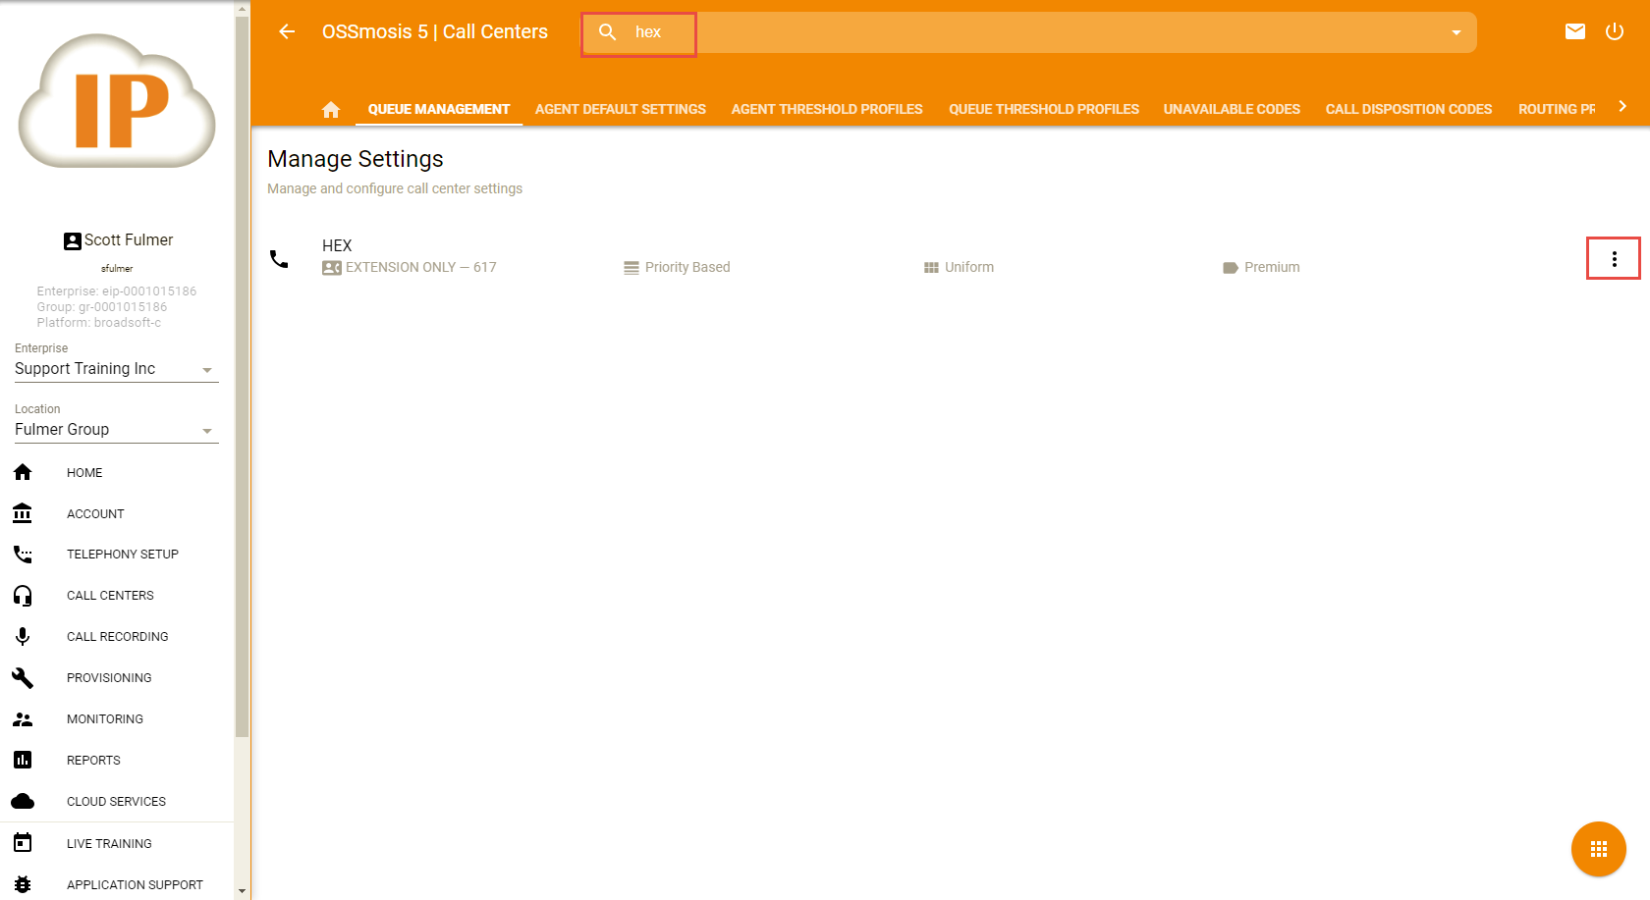The width and height of the screenshot is (1650, 900).
Task: Switch to Agent Default Settings tab
Action: pyautogui.click(x=620, y=109)
